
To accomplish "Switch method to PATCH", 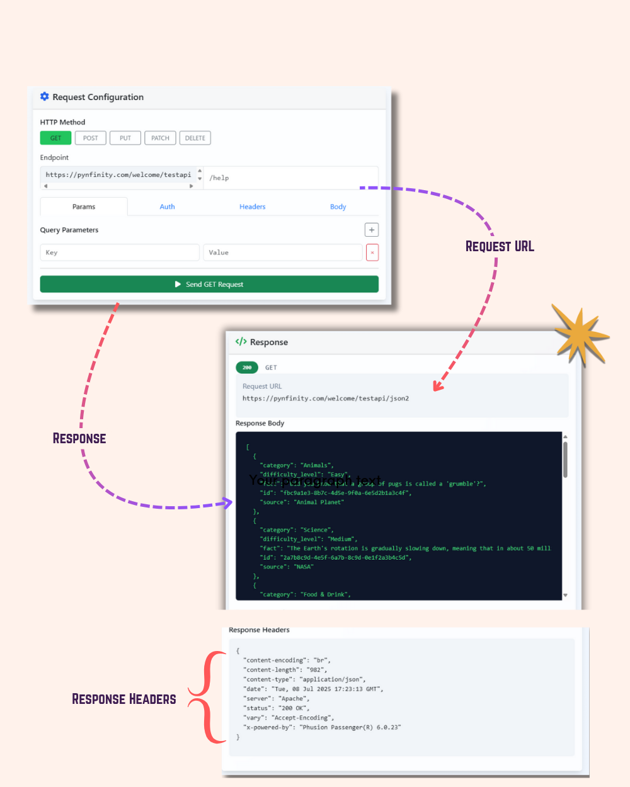I will [x=160, y=138].
